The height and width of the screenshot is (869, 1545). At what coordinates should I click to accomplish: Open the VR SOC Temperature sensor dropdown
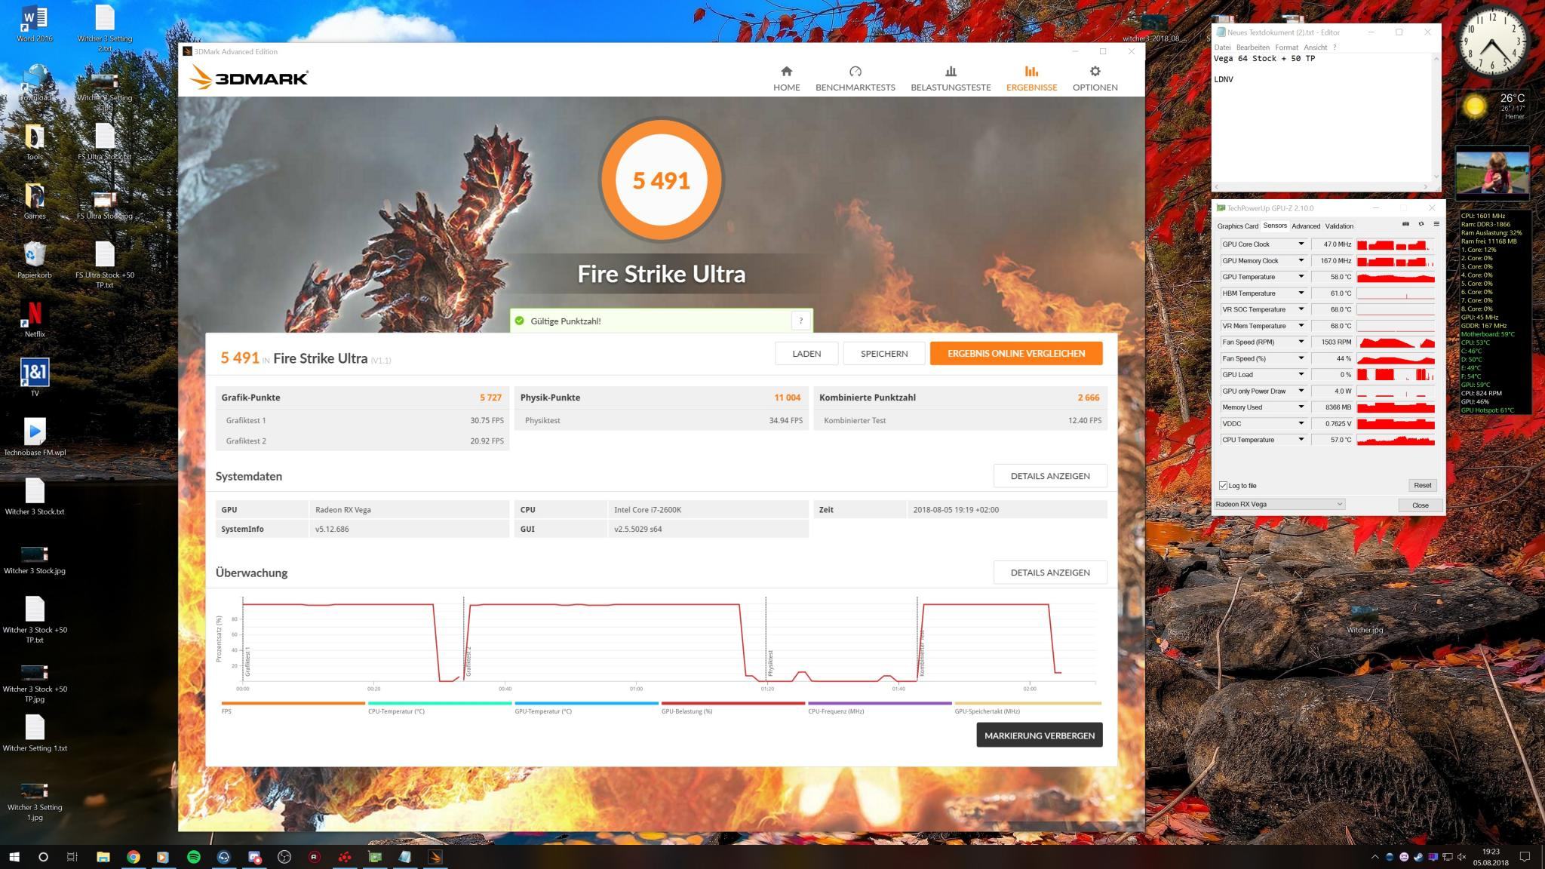(1301, 309)
